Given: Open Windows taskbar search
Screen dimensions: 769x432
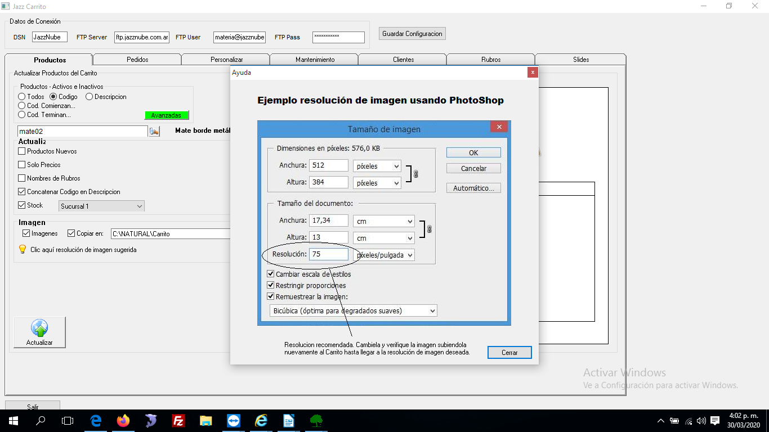Looking at the screenshot, I should [41, 421].
